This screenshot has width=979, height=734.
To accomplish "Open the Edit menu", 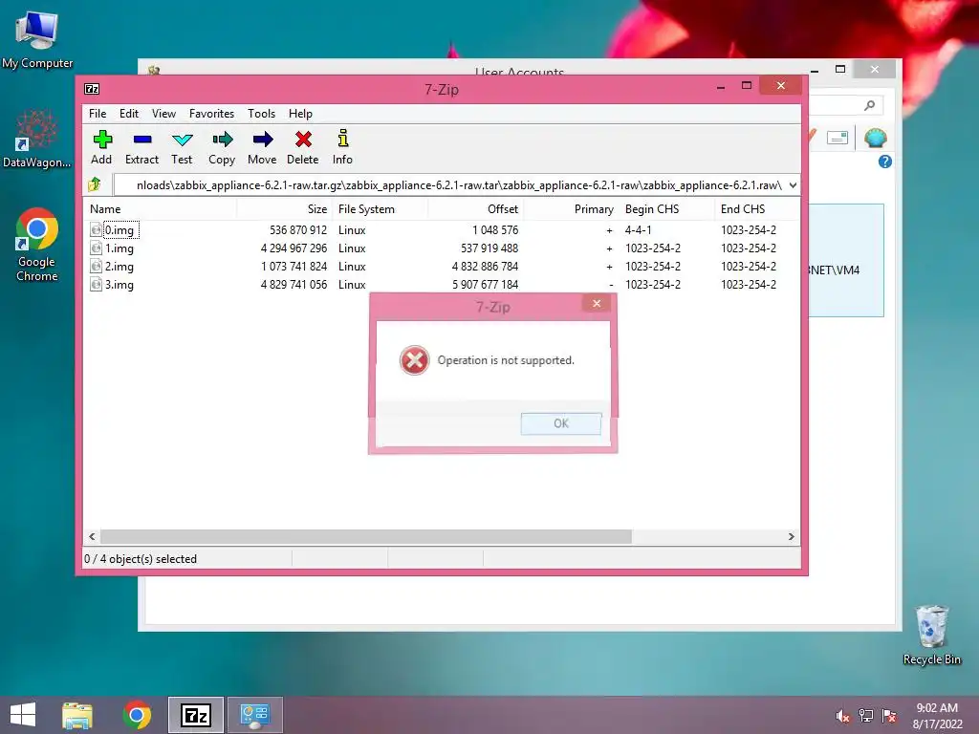I will [129, 114].
